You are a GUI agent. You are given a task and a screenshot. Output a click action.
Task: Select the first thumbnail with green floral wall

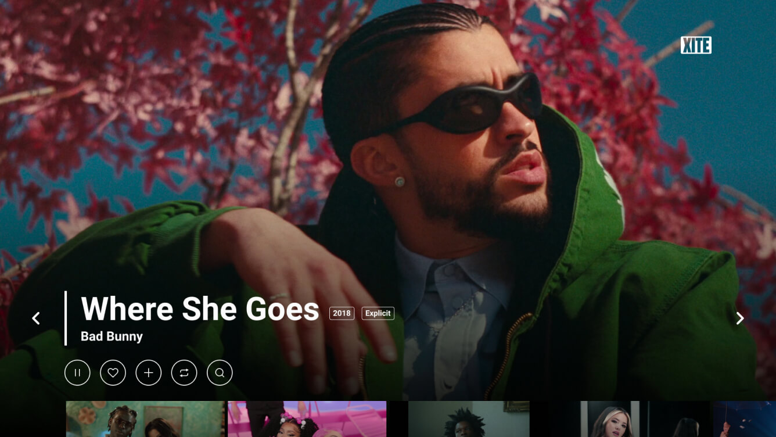click(145, 419)
